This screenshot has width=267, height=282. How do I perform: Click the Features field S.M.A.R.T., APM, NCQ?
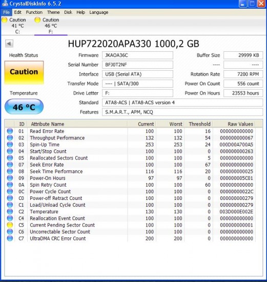pos(182,112)
